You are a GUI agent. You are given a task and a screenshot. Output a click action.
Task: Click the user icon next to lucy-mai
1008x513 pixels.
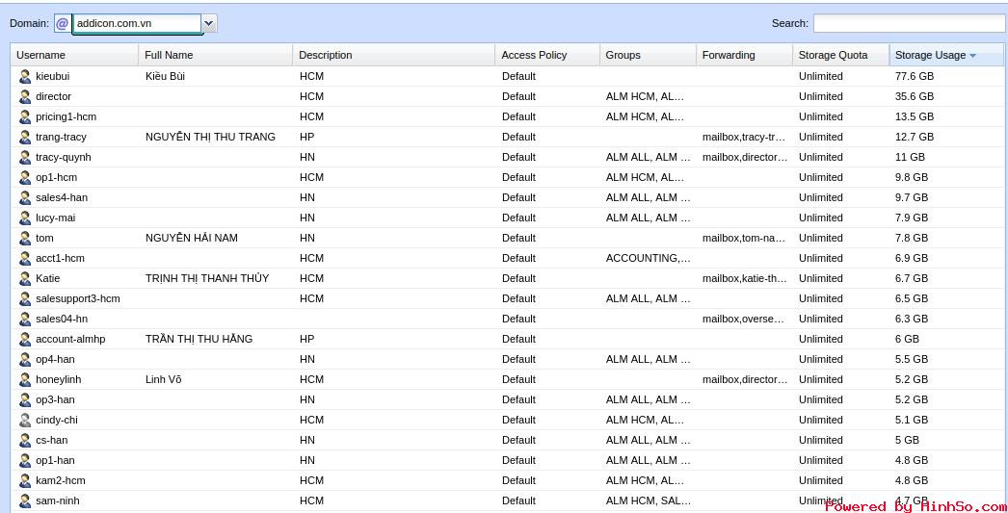tap(24, 218)
